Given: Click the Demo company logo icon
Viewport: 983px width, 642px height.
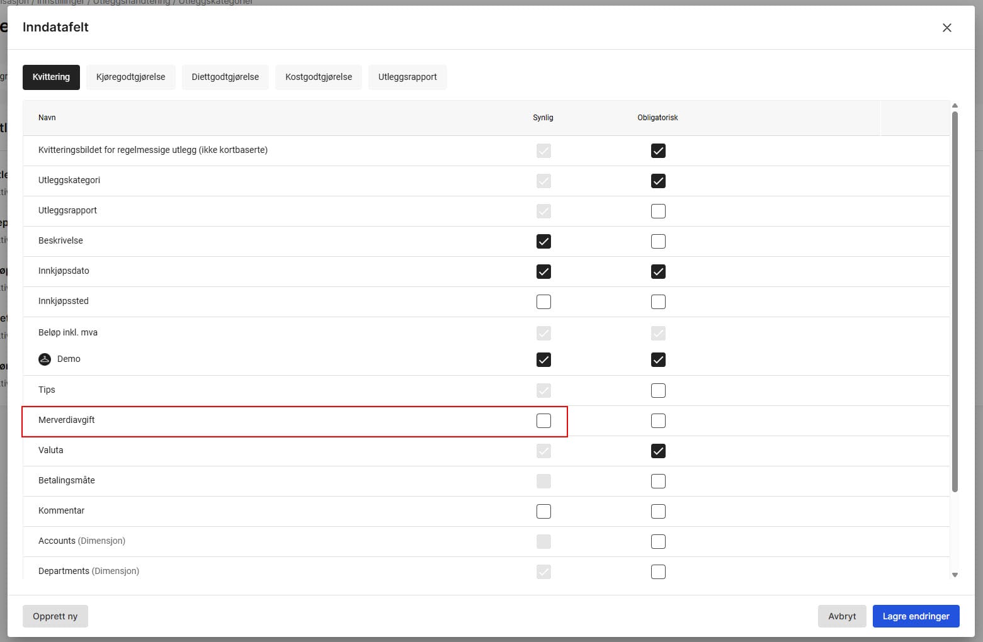Looking at the screenshot, I should coord(45,359).
